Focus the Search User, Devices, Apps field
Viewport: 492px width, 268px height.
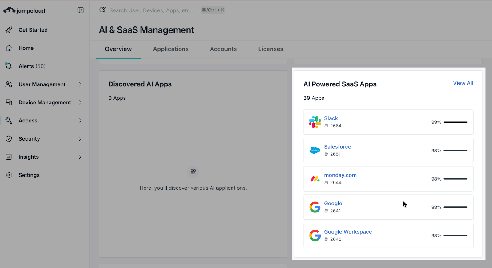tap(152, 10)
